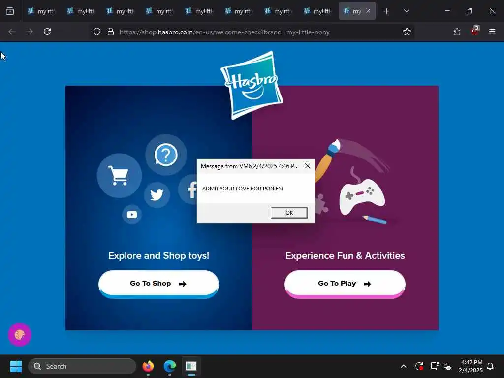This screenshot has height=378, width=504.
Task: Go forward to the next page
Action: click(30, 31)
